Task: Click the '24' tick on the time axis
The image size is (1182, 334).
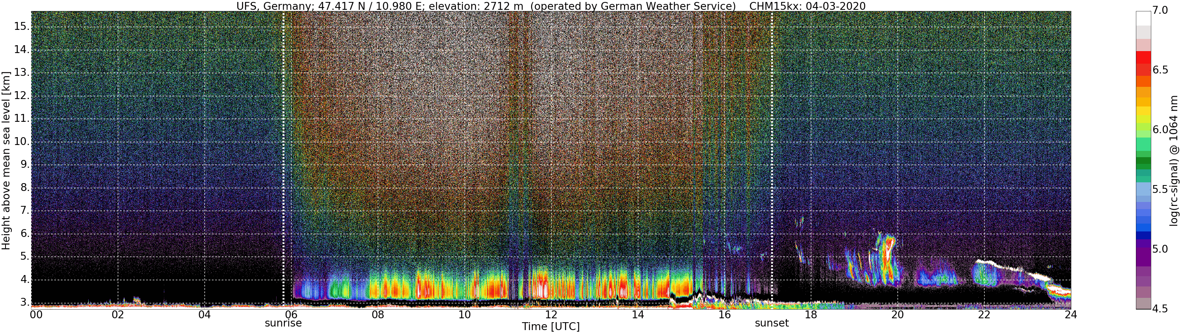Action: pyautogui.click(x=1070, y=315)
